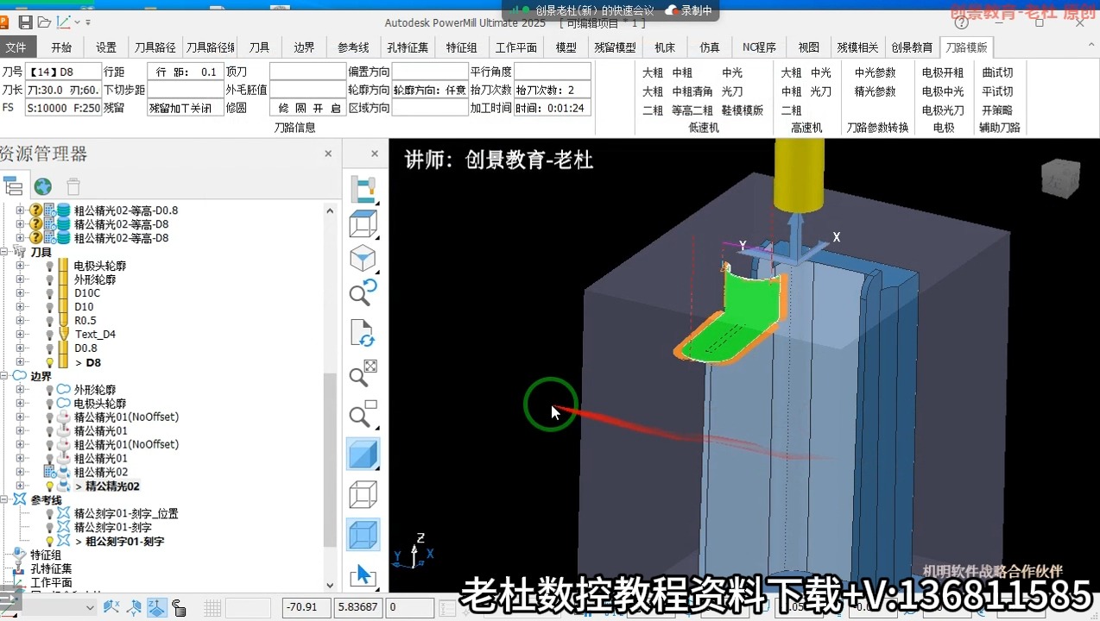The height and width of the screenshot is (621, 1100).
Task: Click the selection cursor mode icon
Action: coord(364,575)
